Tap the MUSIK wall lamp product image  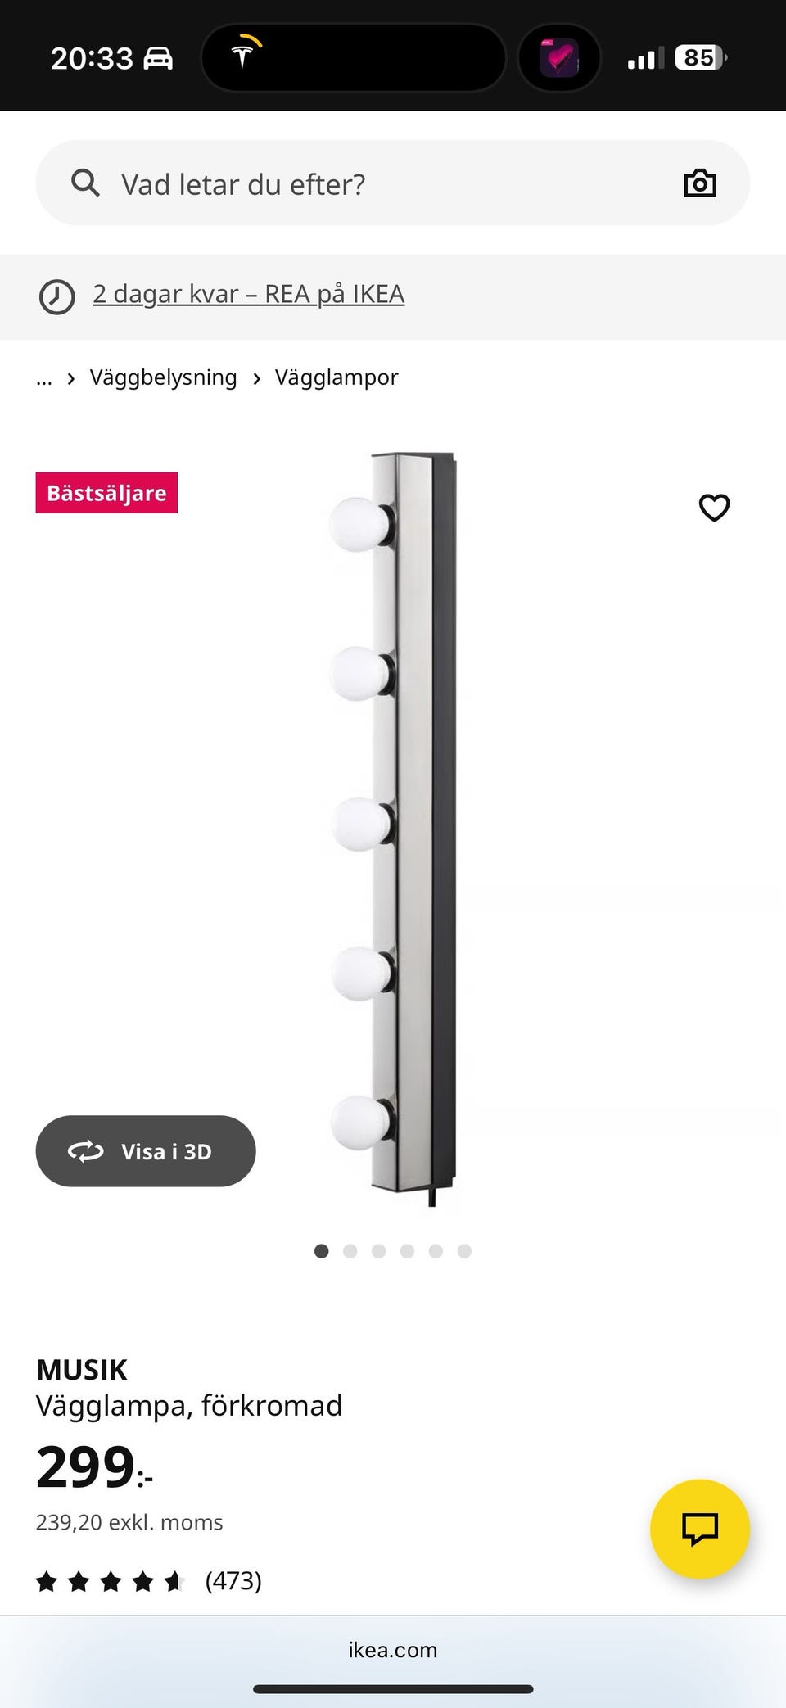coord(395,829)
